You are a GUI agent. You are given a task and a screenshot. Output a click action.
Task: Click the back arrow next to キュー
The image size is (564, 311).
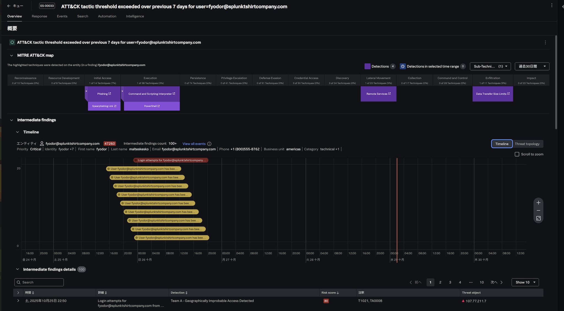pyautogui.click(x=9, y=6)
